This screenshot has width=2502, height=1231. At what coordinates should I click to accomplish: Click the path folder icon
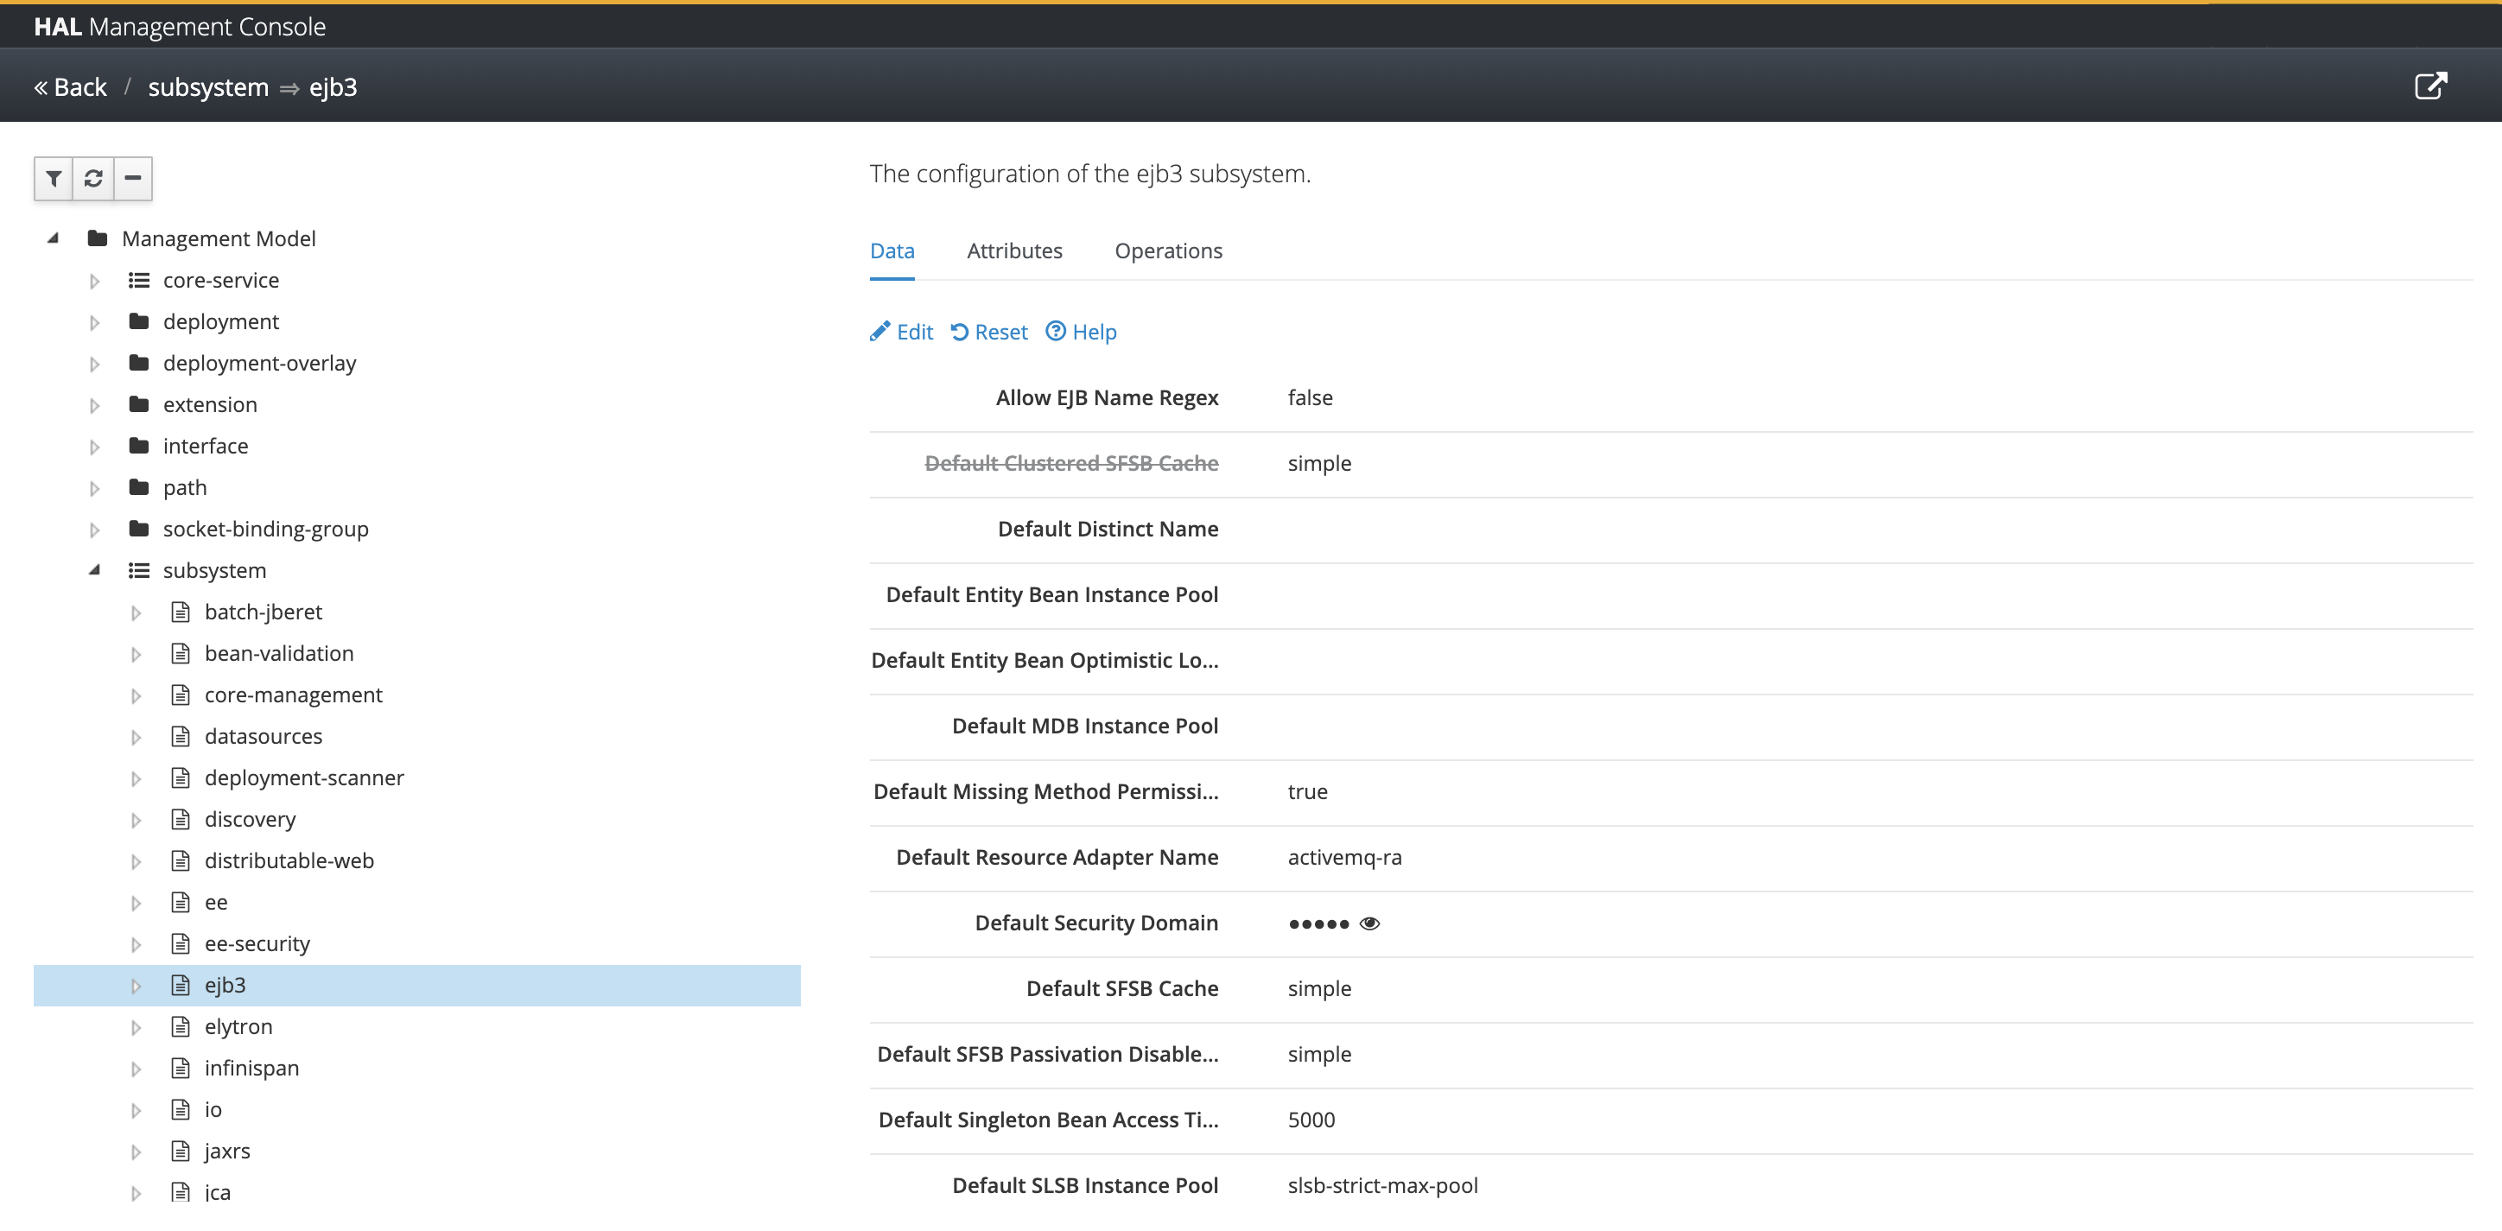(139, 487)
